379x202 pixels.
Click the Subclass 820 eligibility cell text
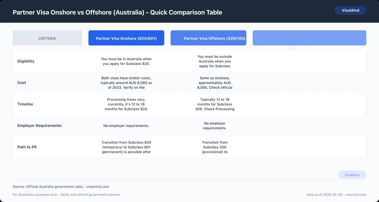(126, 61)
